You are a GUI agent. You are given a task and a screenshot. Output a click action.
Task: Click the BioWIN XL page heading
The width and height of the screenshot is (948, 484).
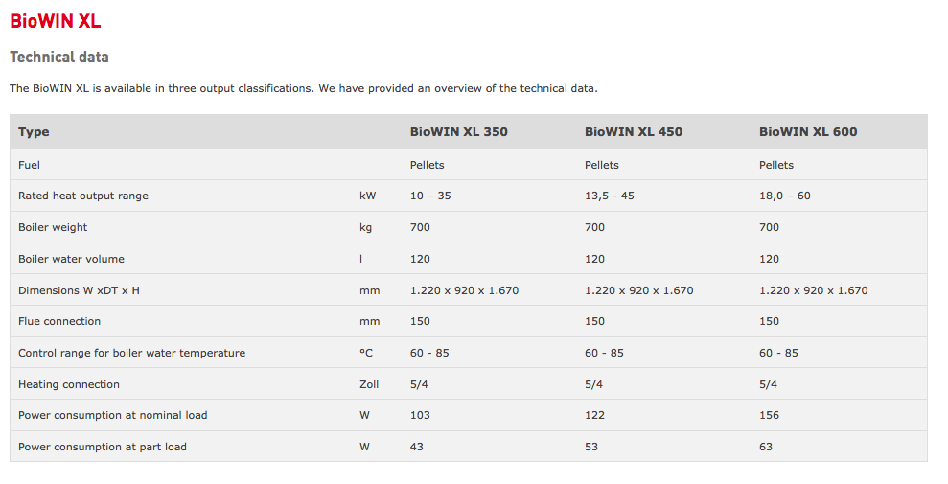coord(55,21)
